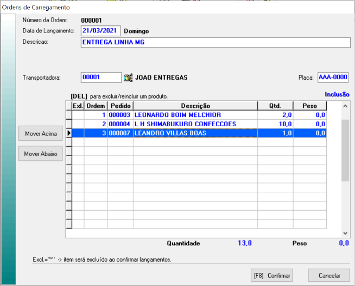355x286 pixels.
Task: Click the Descricao field with ENTREGA LINHA MG
Action: click(215, 43)
